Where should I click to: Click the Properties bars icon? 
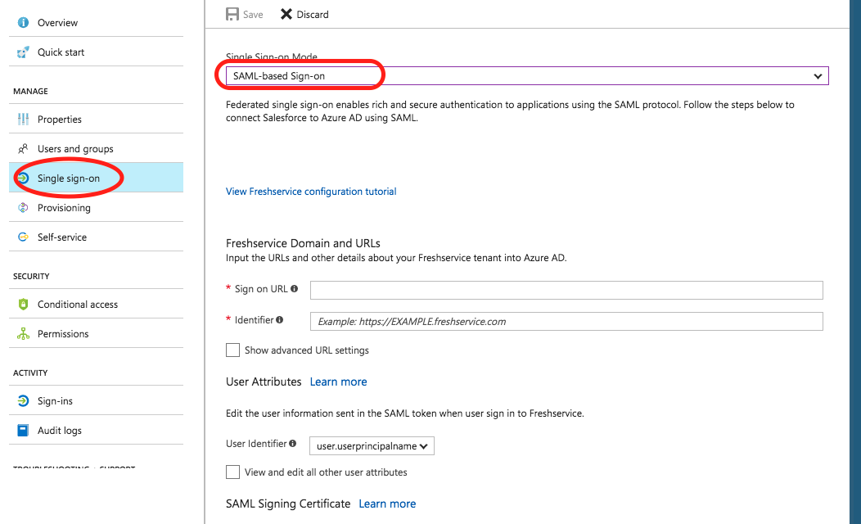23,120
